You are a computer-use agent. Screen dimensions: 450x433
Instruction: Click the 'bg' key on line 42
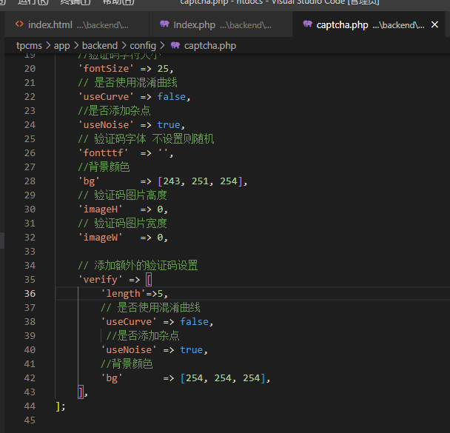[x=112, y=378]
